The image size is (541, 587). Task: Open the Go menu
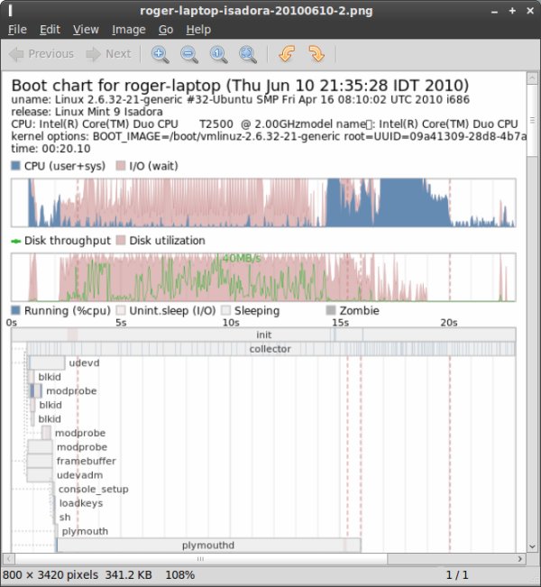pos(166,30)
